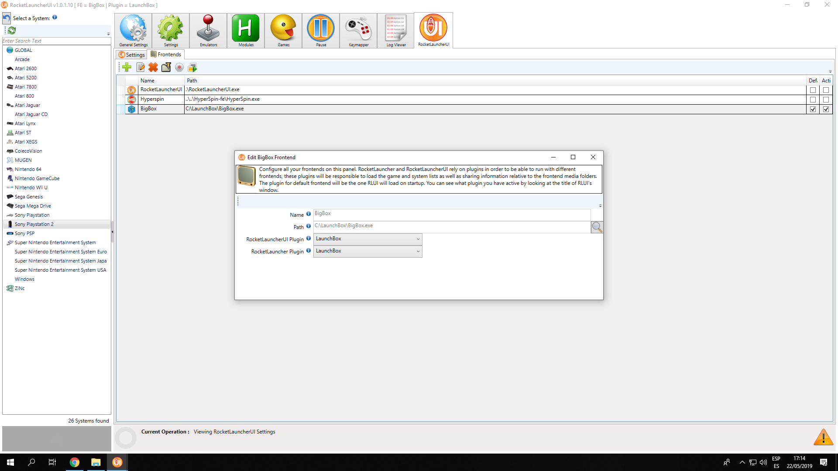This screenshot has width=838, height=471.
Task: Open the RocketLauncher Plugin dropdown
Action: point(367,251)
